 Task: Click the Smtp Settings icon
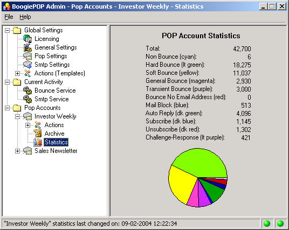coord(27,65)
